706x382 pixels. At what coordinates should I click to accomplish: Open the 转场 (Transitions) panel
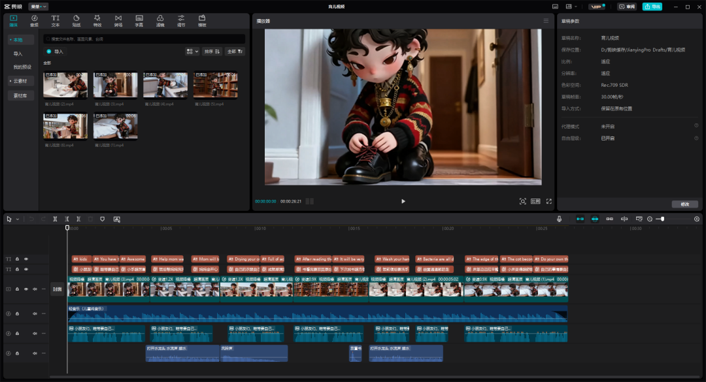click(118, 20)
